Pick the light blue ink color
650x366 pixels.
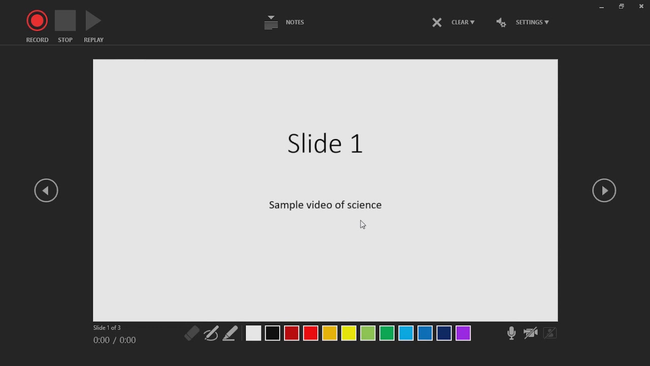click(406, 333)
